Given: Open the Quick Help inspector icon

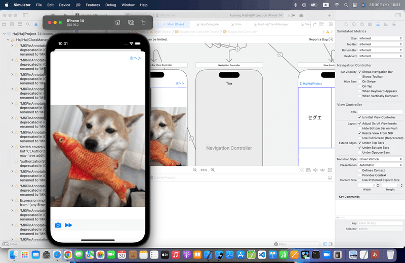Looking at the screenshot, I should (362, 24).
